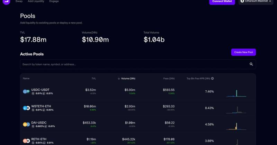Viewport: 277px width, 145px height.
Task: Click the $1.00m volume value
Action: [x=130, y=123]
